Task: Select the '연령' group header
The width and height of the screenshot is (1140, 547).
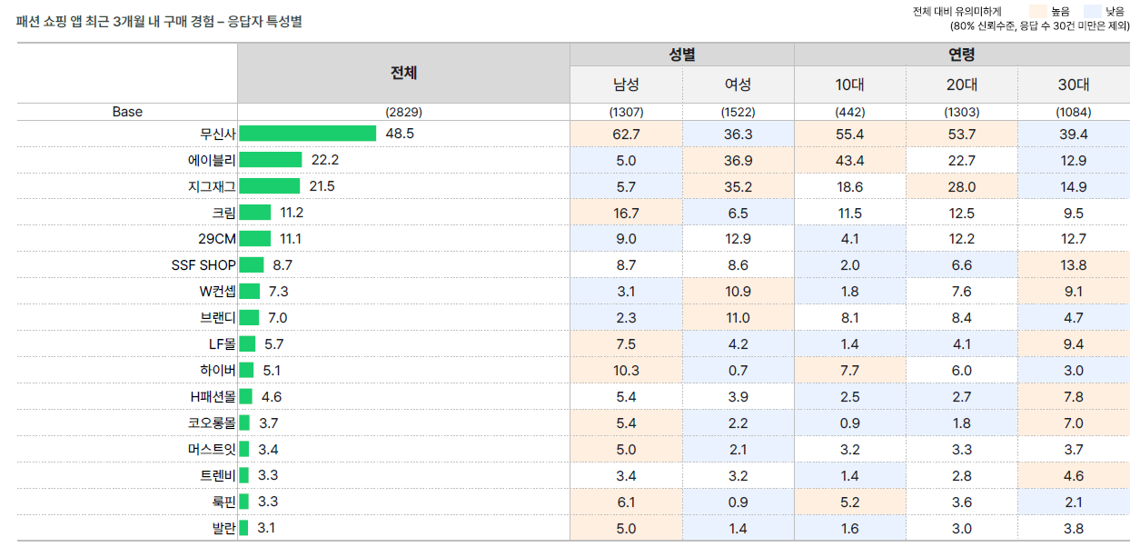Action: pos(961,55)
